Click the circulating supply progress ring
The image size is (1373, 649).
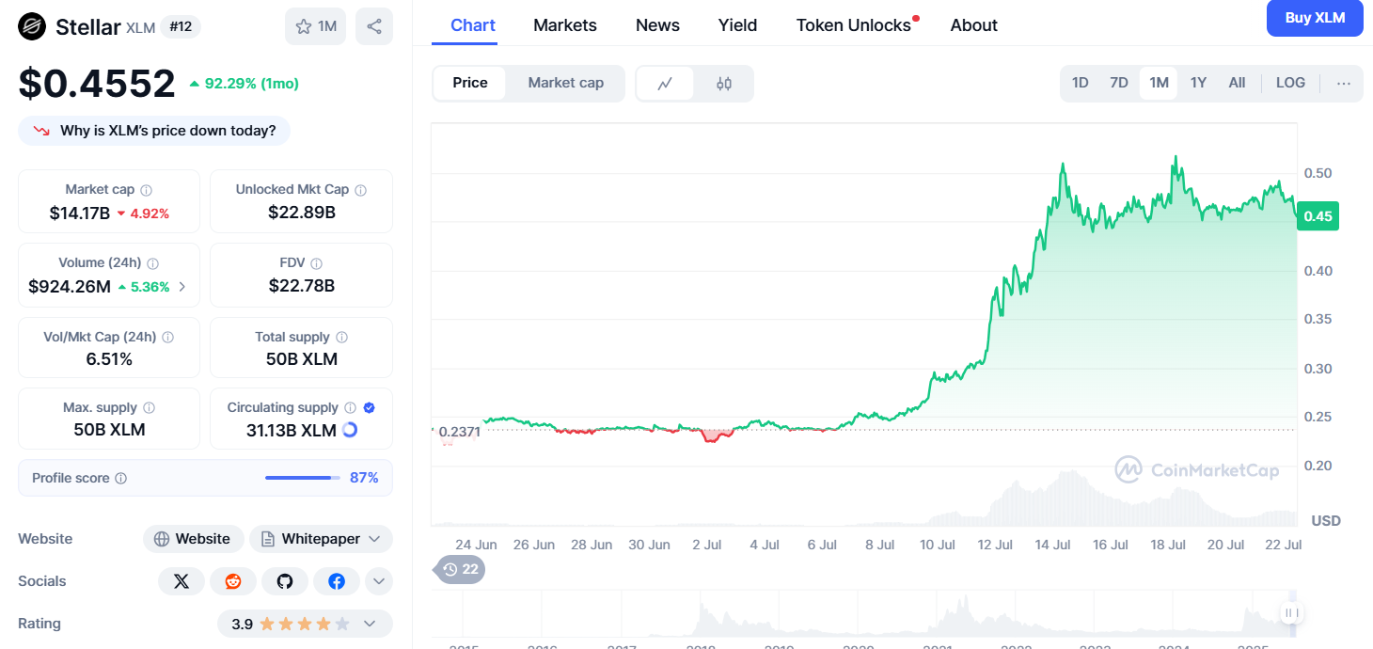(x=350, y=430)
